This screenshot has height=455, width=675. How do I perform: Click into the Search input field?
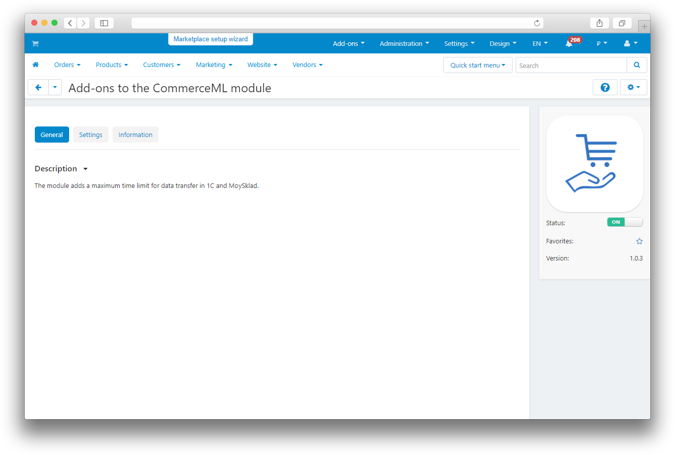[x=571, y=66]
